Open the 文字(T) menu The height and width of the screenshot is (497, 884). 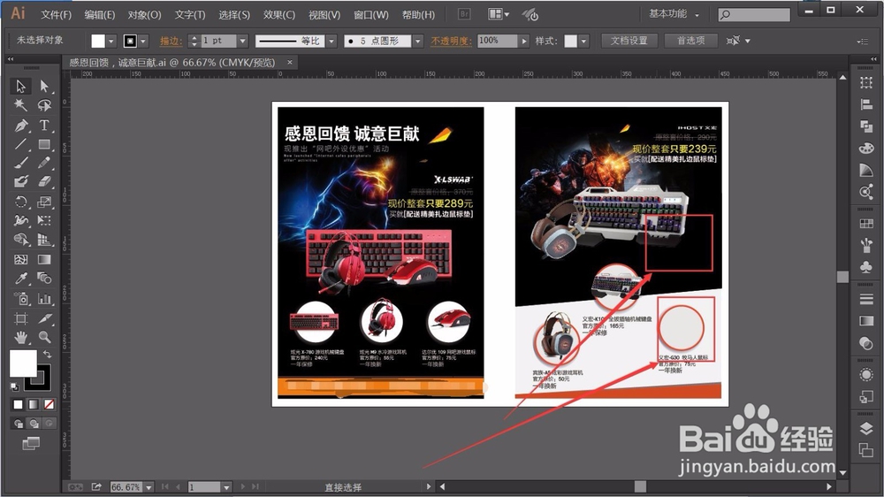pyautogui.click(x=189, y=15)
